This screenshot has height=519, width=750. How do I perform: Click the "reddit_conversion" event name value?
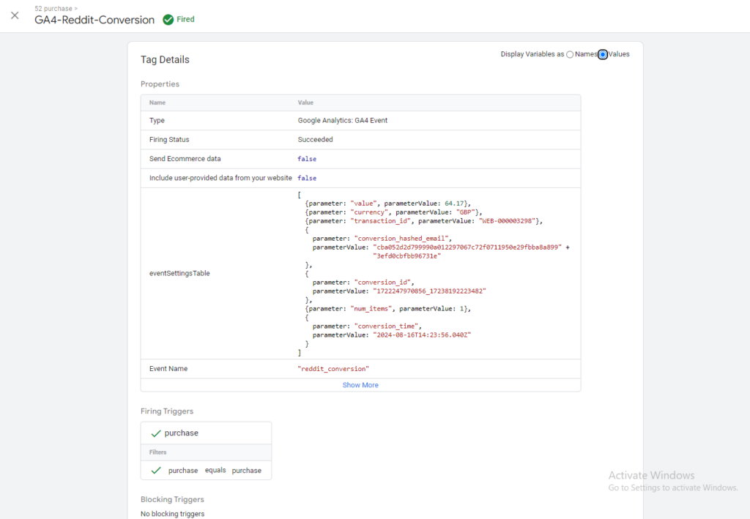pos(333,369)
